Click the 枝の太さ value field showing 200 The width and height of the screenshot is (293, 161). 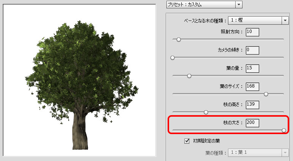(252, 123)
